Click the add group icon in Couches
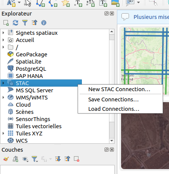Image resolution: width=169 pixels, height=174 pixels. point(15,159)
